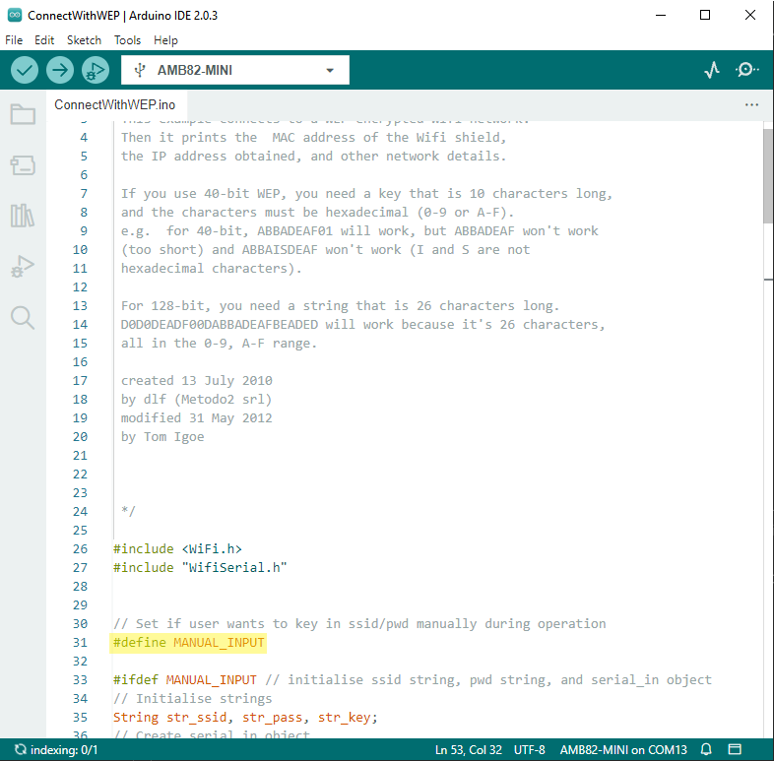Viewport: 774px width, 761px height.
Task: Click the editor vertical scrollbar thumb
Action: [767, 175]
